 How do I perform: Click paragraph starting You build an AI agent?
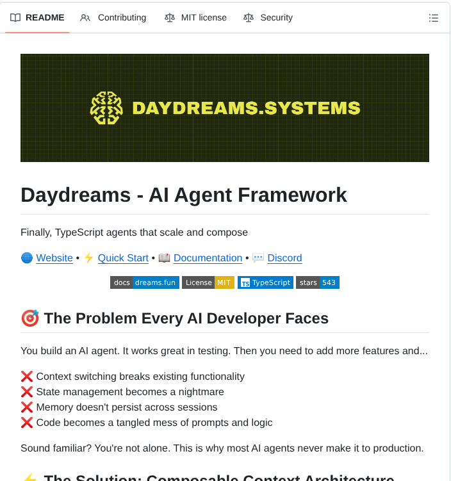point(224,350)
